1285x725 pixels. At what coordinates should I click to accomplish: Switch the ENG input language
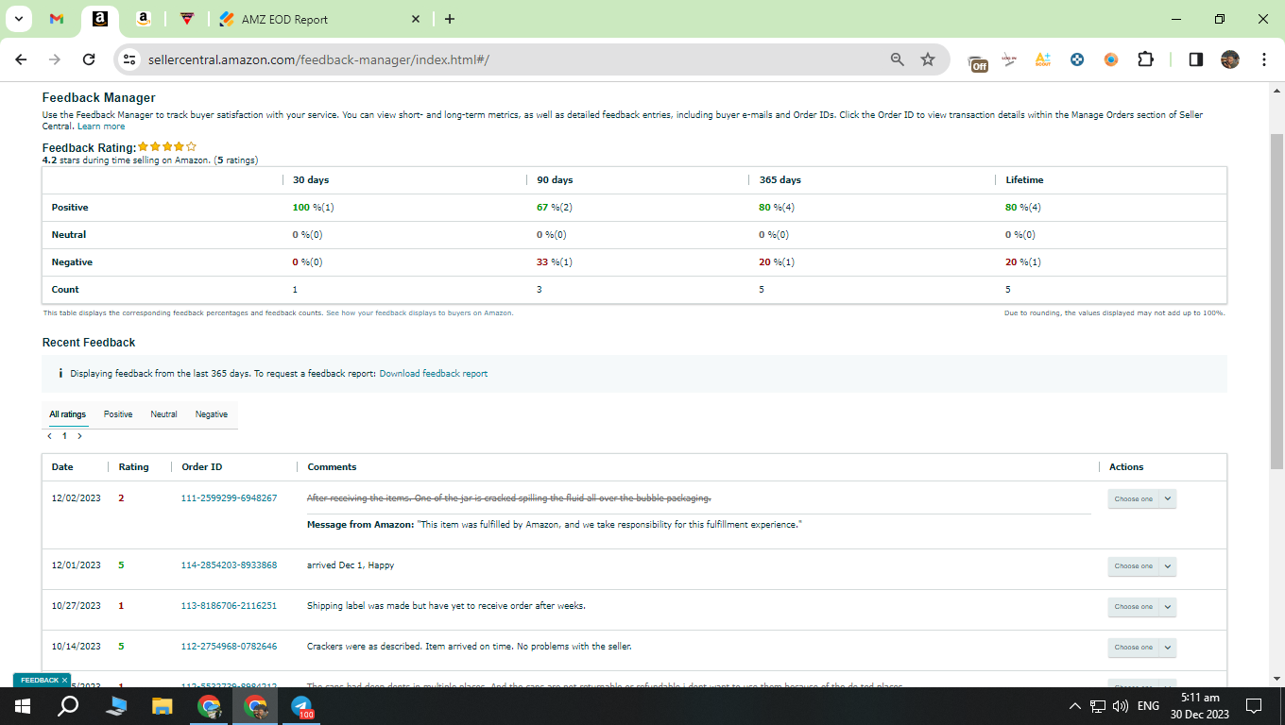click(x=1148, y=706)
